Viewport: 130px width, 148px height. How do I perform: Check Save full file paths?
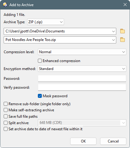pos(5,117)
